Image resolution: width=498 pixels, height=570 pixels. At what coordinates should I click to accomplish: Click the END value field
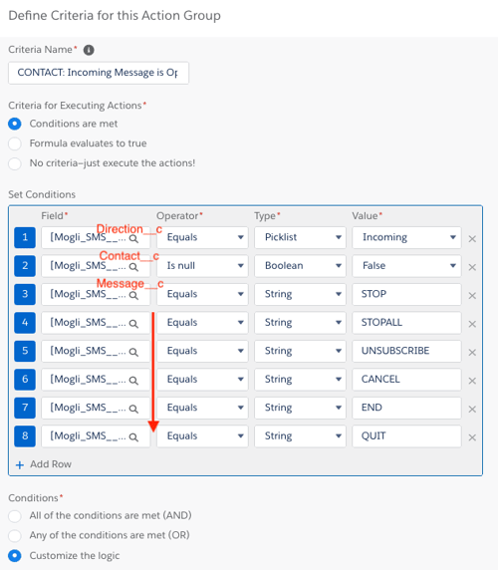click(x=406, y=408)
